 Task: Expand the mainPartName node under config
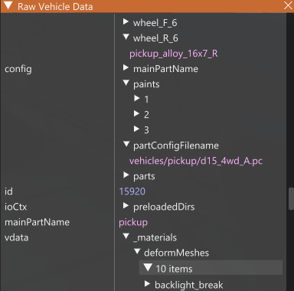tap(126, 67)
